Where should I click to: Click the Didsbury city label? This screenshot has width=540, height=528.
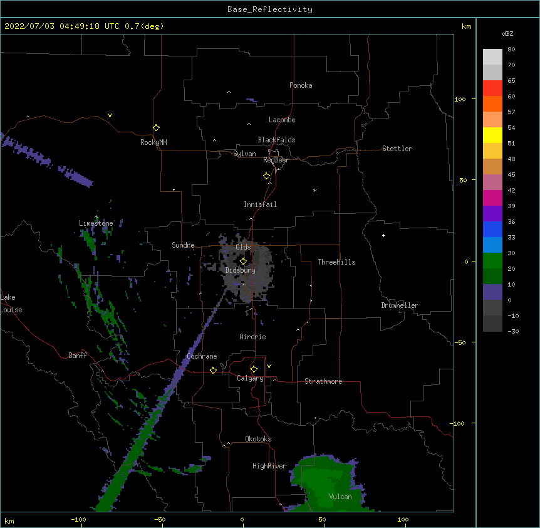[241, 270]
